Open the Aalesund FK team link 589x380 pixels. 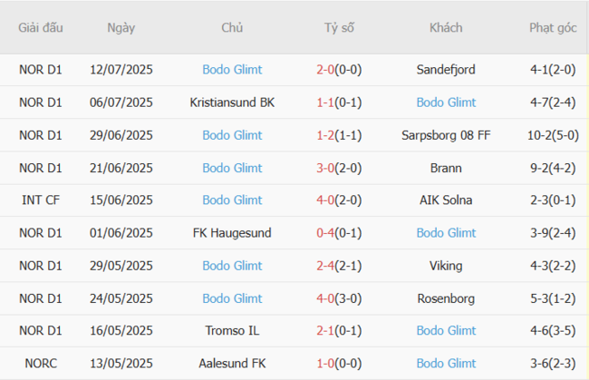click(232, 364)
